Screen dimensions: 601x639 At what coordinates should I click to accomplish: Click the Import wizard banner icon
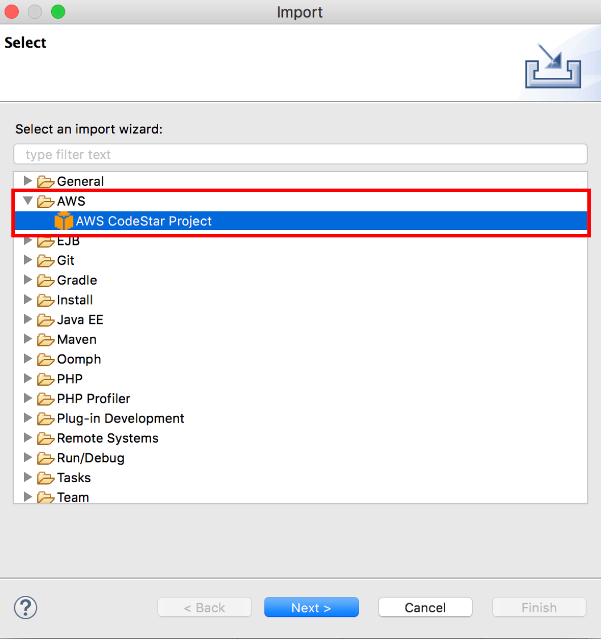(552, 66)
